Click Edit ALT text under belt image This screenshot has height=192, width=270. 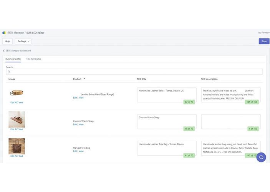click(17, 103)
